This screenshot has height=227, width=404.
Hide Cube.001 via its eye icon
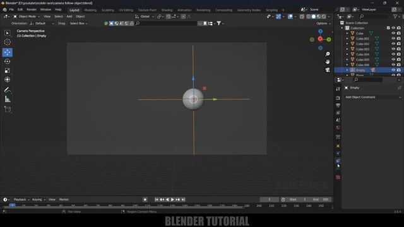click(x=393, y=38)
